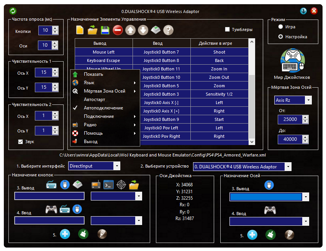The height and width of the screenshot is (251, 326).
Task: Click the button 3. Вывод text field
Action: (x=49, y=196)
